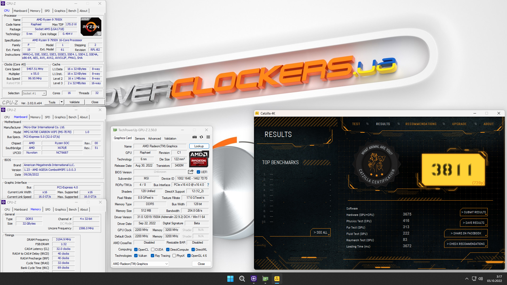Open SPD tab in Mainboard CPU-Z window
Image resolution: width=507 pixels, height=285 pixels.
click(47, 117)
